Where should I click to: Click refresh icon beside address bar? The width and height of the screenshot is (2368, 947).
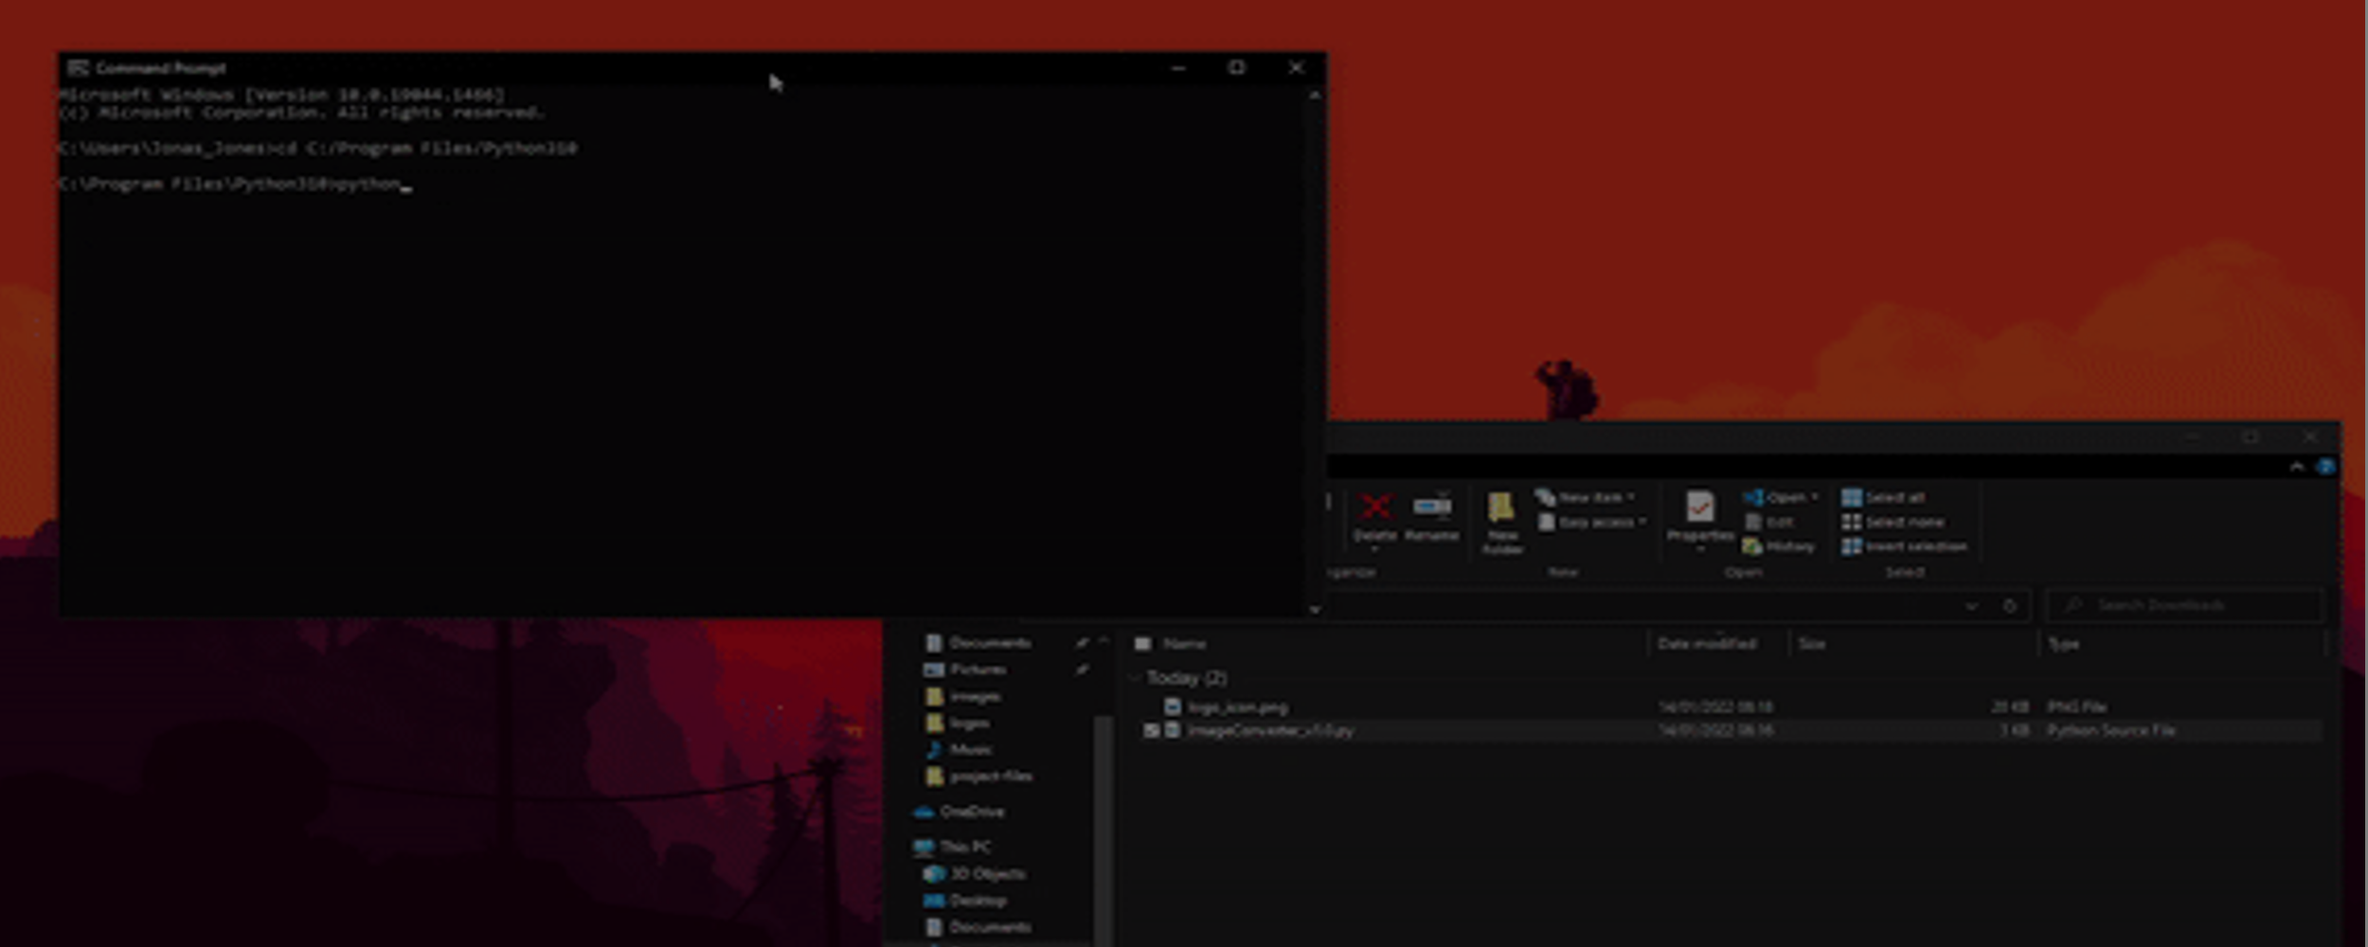pyautogui.click(x=2009, y=606)
